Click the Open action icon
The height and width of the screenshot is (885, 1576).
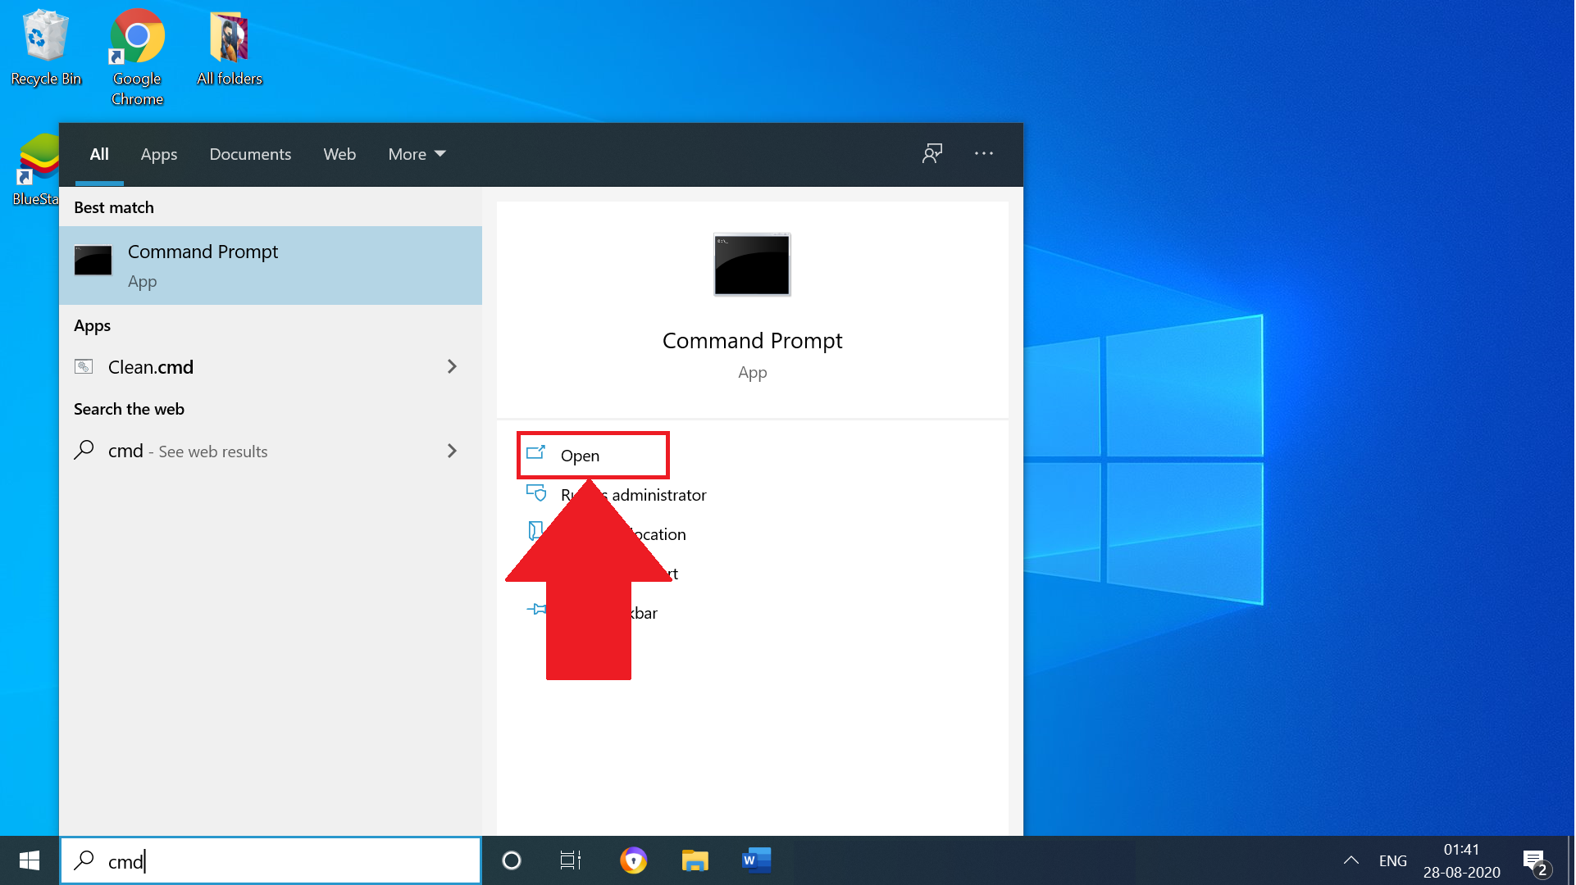[536, 452]
